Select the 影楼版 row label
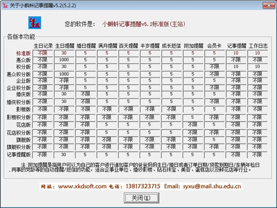 (x=23, y=109)
